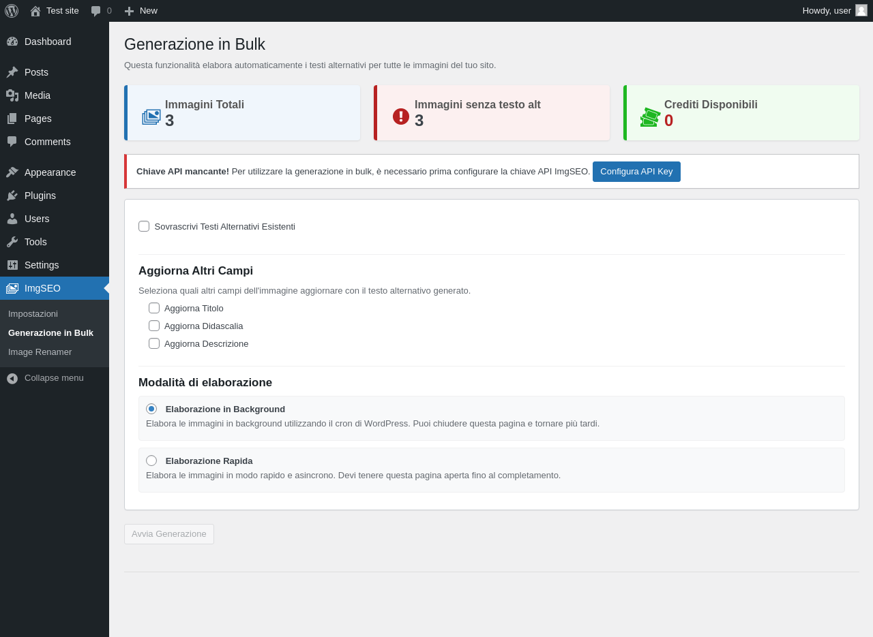This screenshot has height=637, width=873.
Task: Click the Posts pin icon
Action: pos(12,72)
